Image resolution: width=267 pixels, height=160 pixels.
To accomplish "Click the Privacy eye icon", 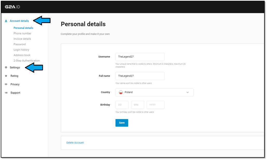I will pos(6,84).
